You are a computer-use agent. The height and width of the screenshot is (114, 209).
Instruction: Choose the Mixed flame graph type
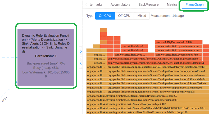click(142, 16)
